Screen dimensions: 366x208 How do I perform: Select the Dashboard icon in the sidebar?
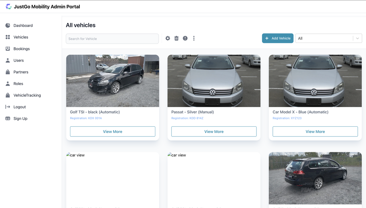7,25
